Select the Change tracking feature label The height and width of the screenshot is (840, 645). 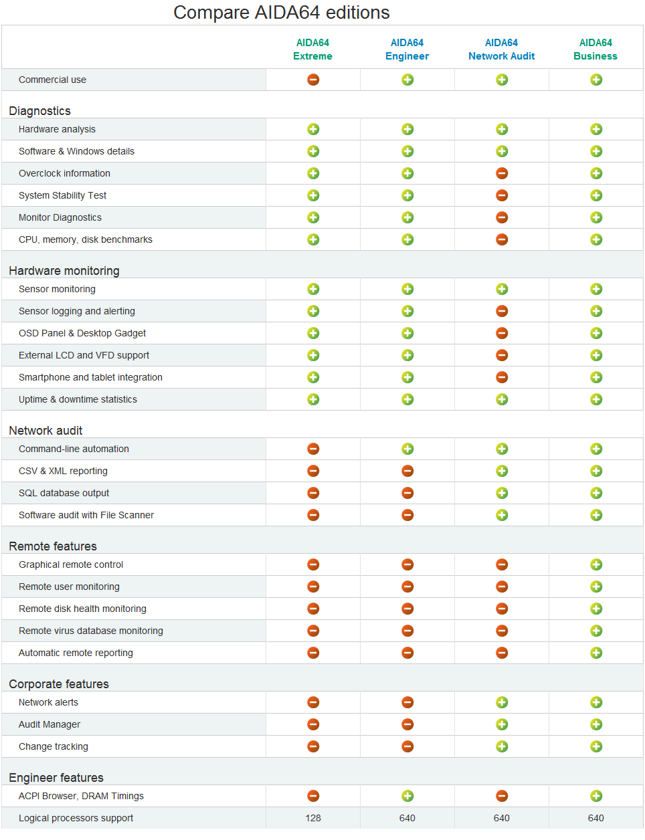pyautogui.click(x=54, y=746)
